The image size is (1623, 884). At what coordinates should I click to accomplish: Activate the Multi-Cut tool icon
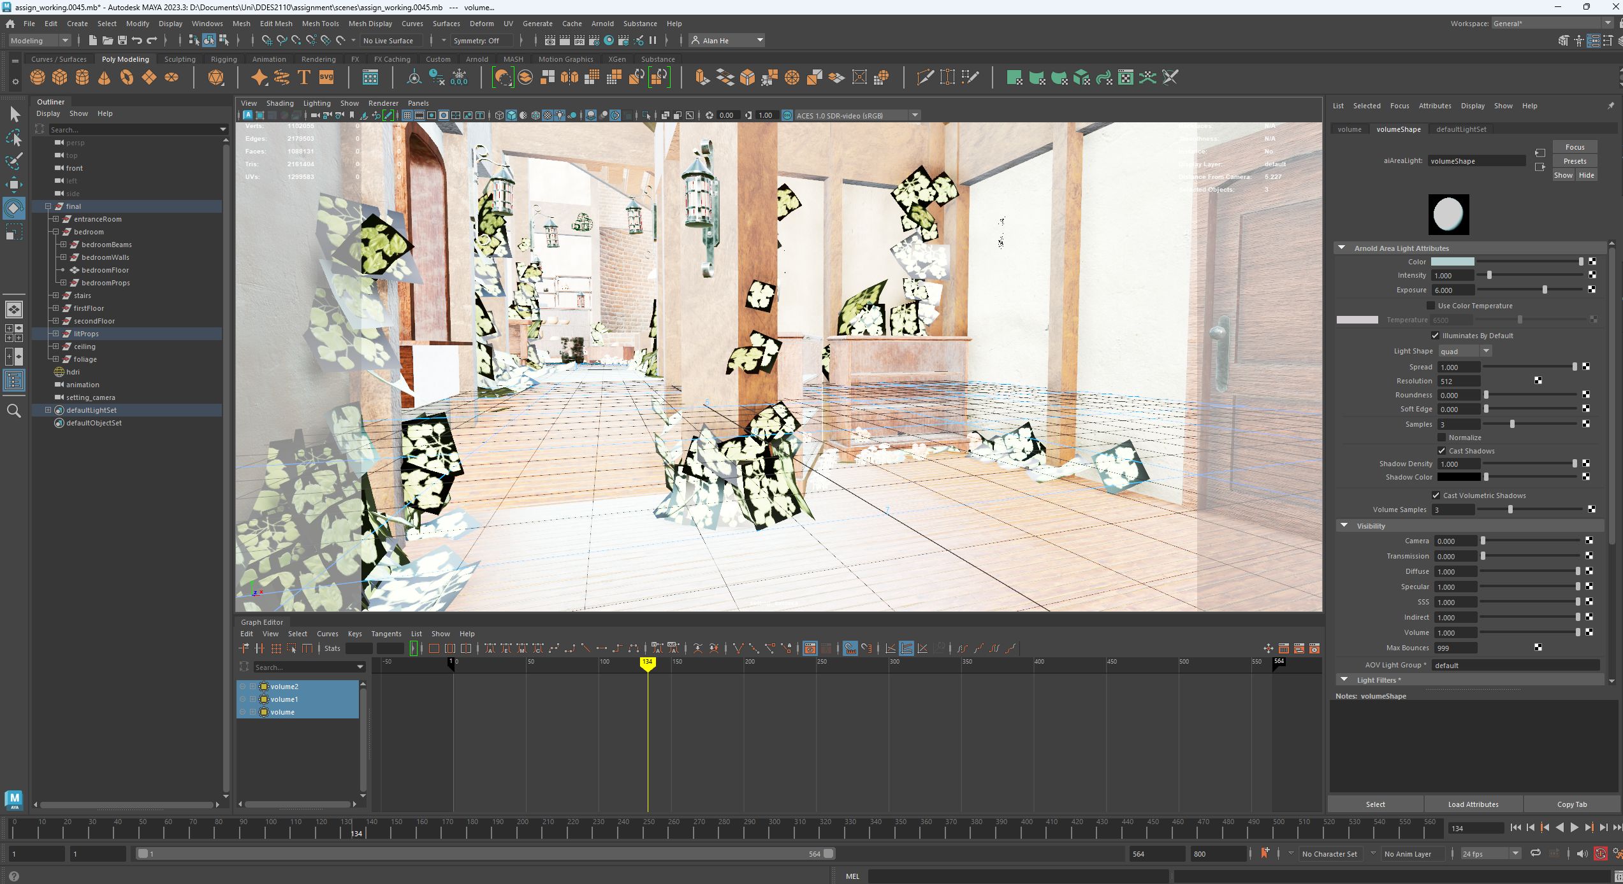(x=924, y=77)
